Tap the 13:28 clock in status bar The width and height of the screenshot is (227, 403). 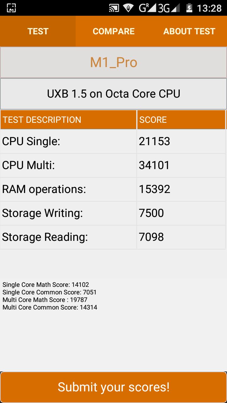[209, 8]
